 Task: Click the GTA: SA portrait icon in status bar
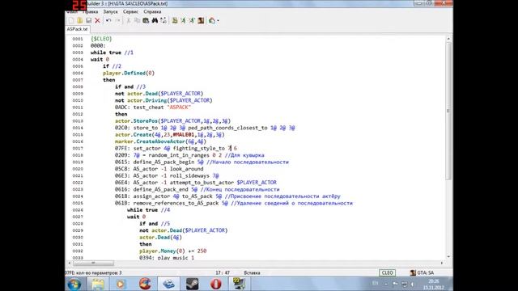click(x=413, y=273)
